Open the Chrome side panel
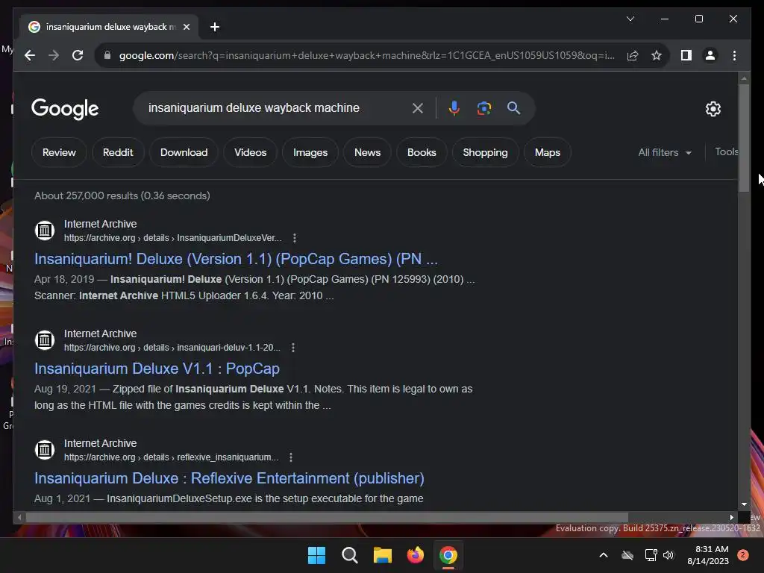The height and width of the screenshot is (573, 764). click(x=686, y=55)
